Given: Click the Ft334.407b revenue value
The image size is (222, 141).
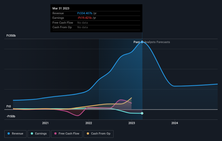Looking at the screenshot, I should pyautogui.click(x=85, y=13).
